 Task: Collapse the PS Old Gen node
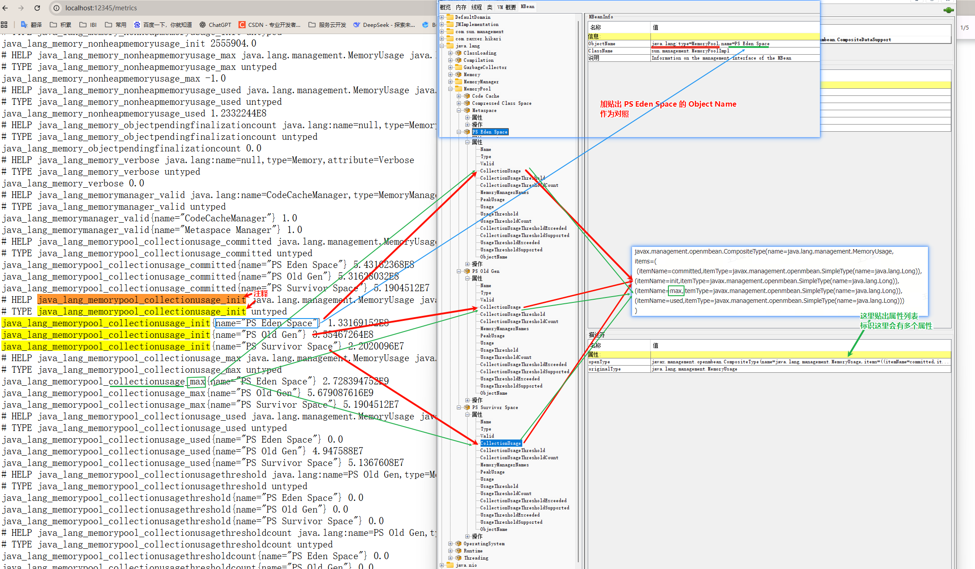(x=459, y=271)
